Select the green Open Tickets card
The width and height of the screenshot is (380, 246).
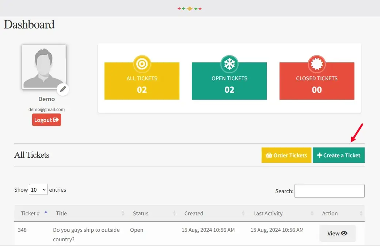click(229, 81)
